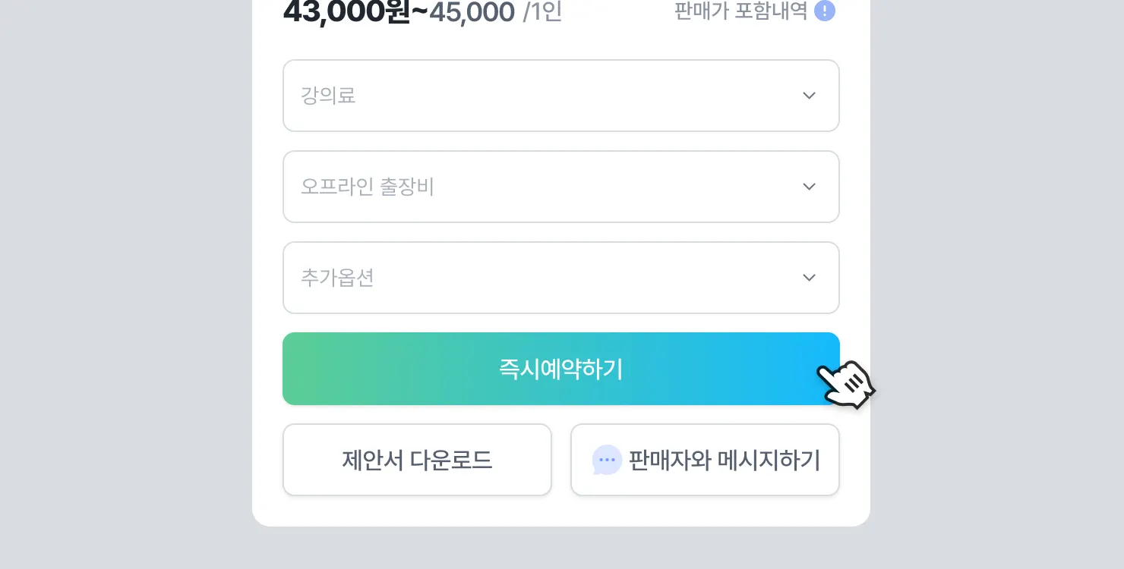Click the chevron arrow in 강의료 field
Viewport: 1124px width, 569px height.
coord(809,96)
